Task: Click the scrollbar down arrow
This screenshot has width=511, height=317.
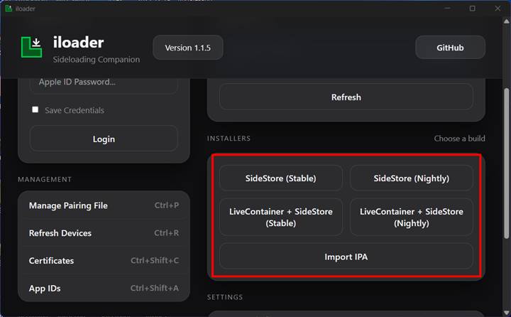Action: tap(507, 313)
